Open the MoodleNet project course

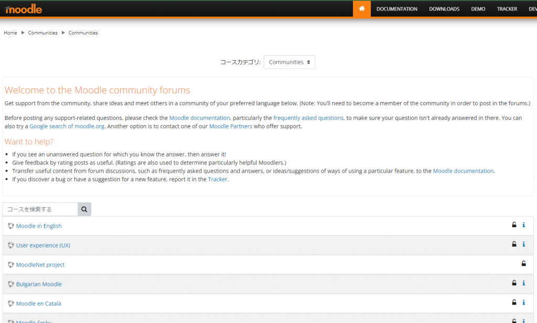pos(40,265)
